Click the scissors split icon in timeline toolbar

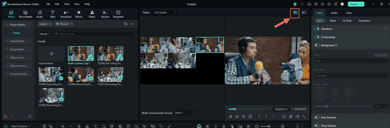(87, 126)
